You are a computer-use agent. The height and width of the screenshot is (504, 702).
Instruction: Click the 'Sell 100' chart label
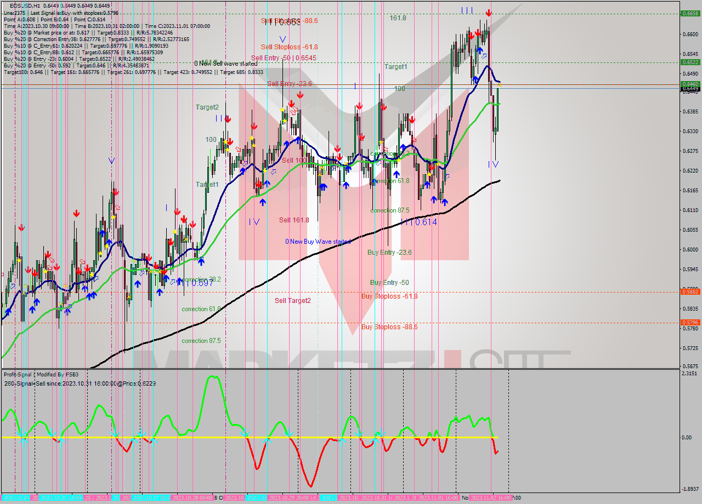(294, 161)
